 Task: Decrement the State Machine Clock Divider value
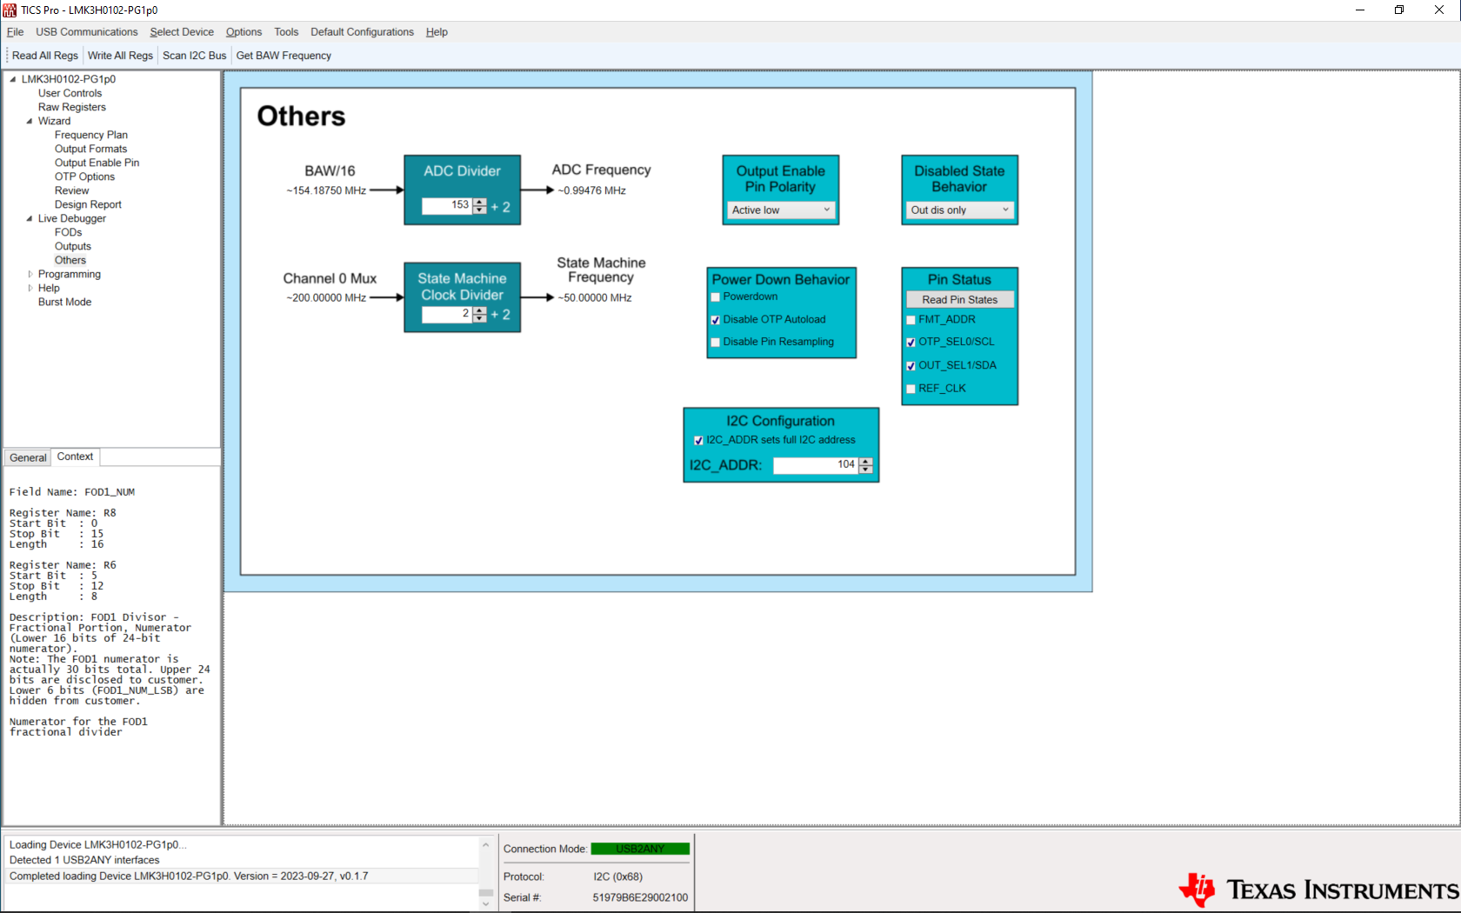[x=479, y=318]
